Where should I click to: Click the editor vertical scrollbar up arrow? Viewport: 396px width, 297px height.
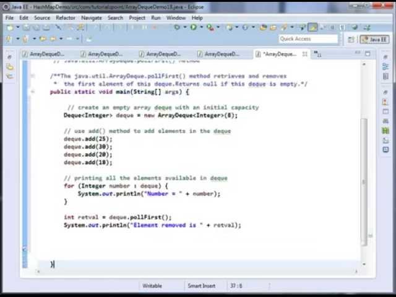point(364,64)
